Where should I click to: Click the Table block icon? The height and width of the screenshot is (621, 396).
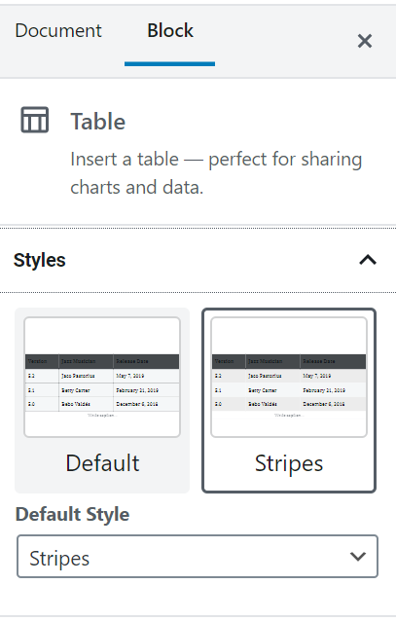click(x=34, y=120)
